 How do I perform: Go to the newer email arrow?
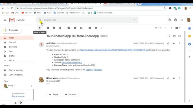pos(166,28)
